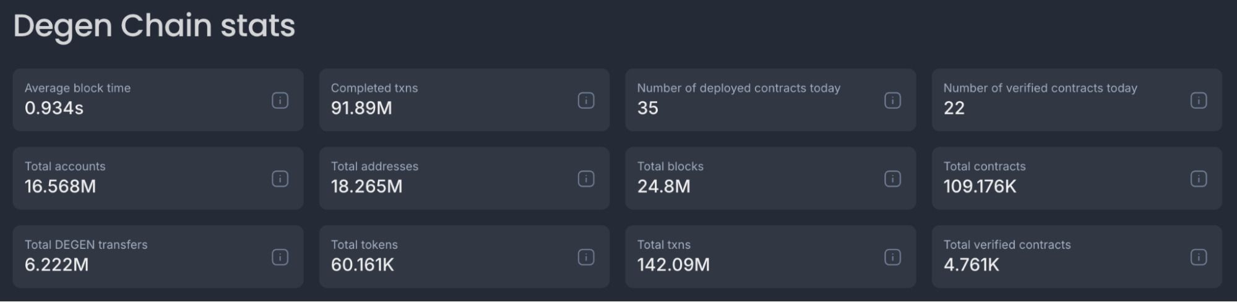Click info icon for deployed contracts today
This screenshot has width=1237, height=302.
(892, 100)
